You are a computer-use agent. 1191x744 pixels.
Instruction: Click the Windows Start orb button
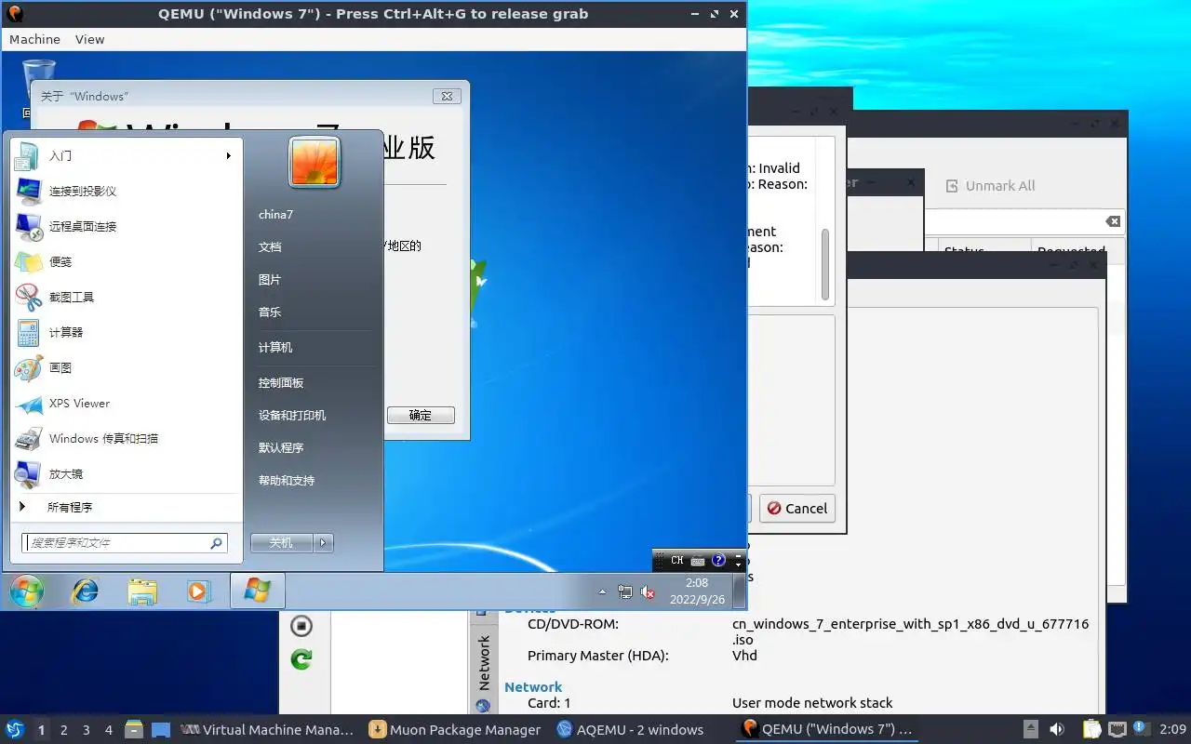26,591
